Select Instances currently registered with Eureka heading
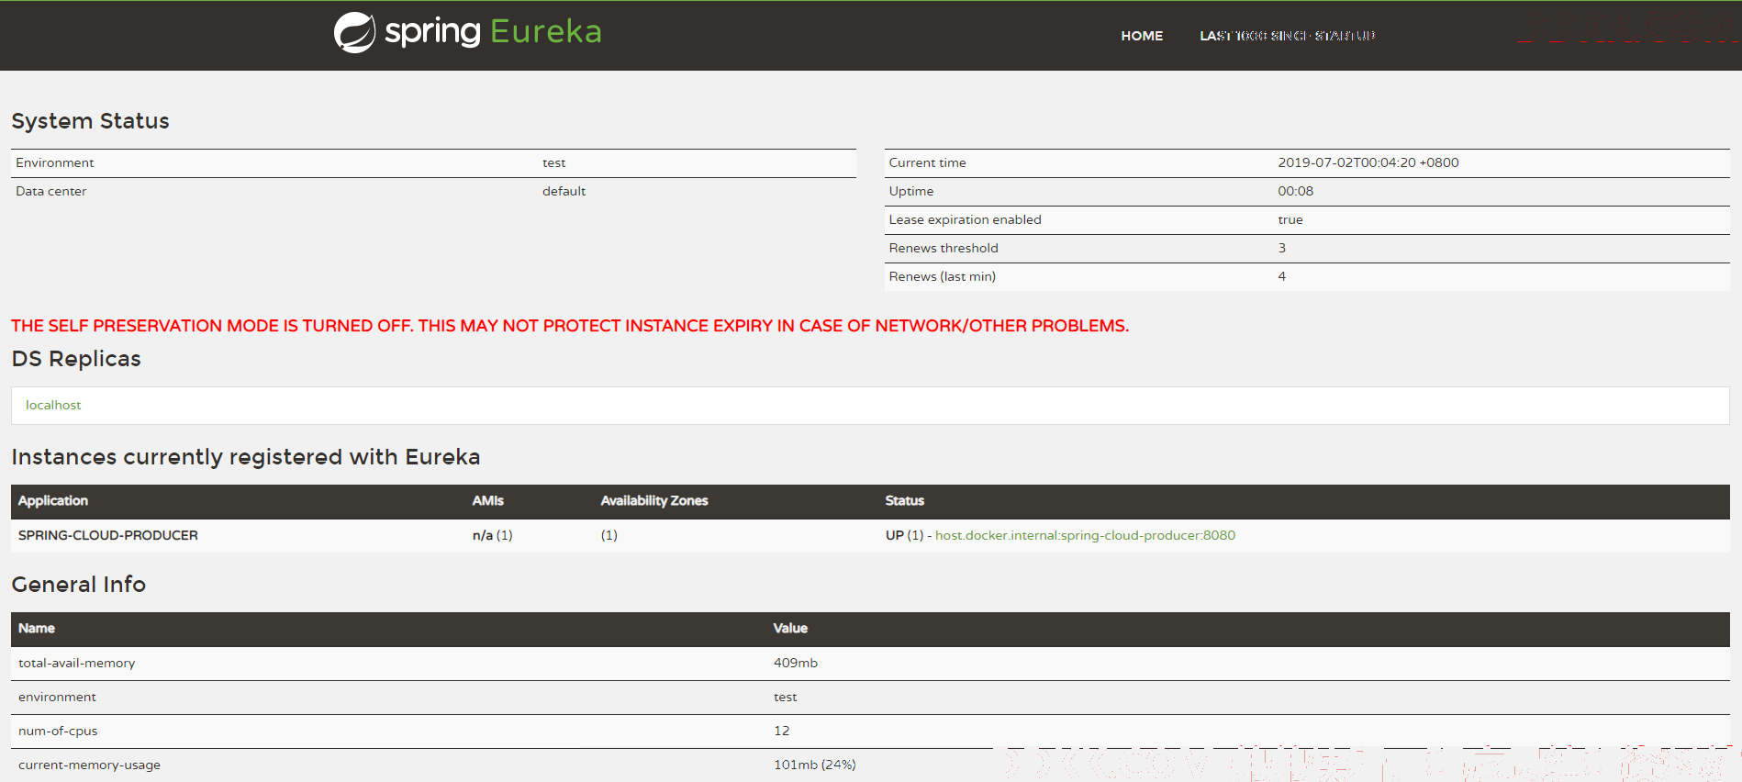The width and height of the screenshot is (1742, 782). [x=246, y=457]
